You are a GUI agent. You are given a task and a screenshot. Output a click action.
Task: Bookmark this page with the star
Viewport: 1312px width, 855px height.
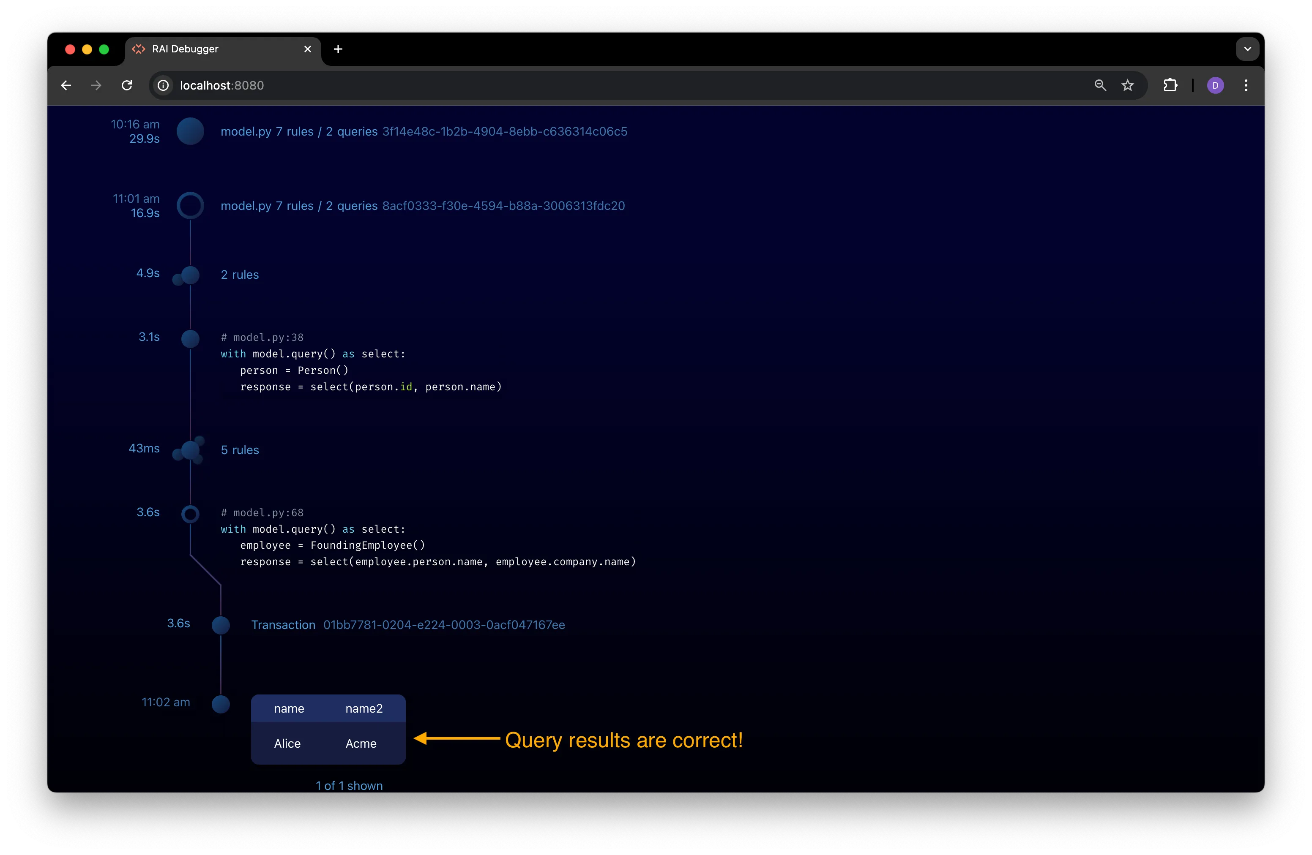coord(1127,85)
